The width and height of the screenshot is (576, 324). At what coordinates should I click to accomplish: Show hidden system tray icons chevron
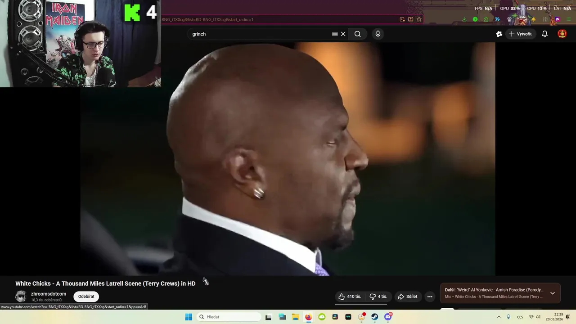(499, 317)
